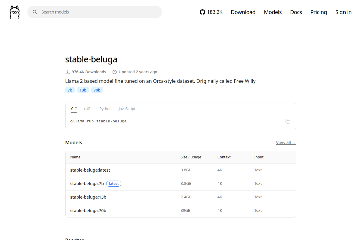The image size is (361, 240).
Task: Click 7.4GB size in 13b row
Action: click(x=186, y=197)
